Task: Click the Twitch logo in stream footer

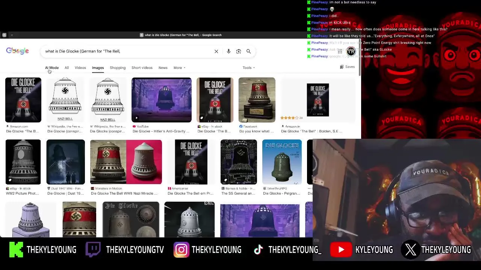Action: [93, 250]
